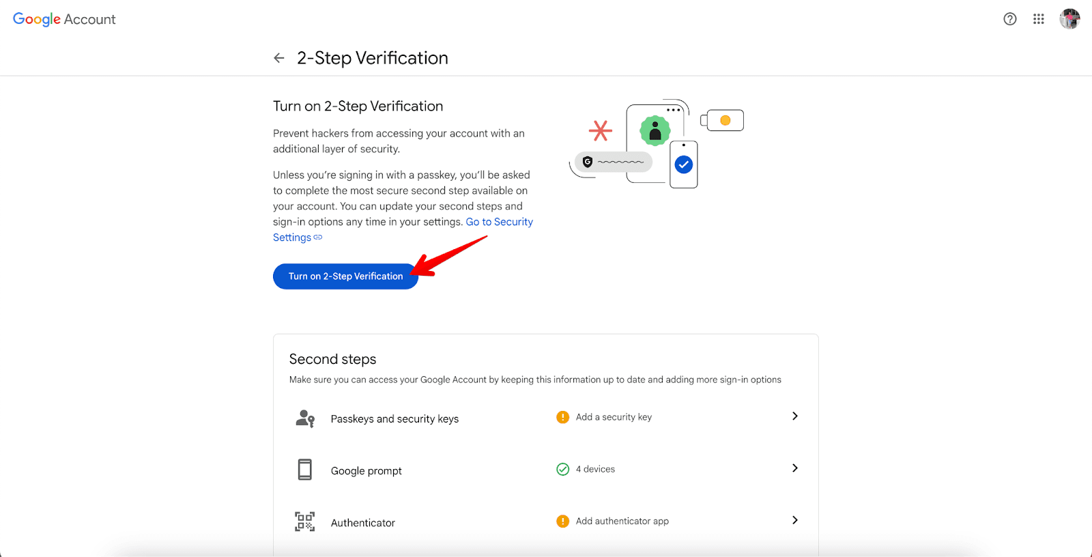
Task: Click the Authenticator QR code icon
Action: pos(305,522)
